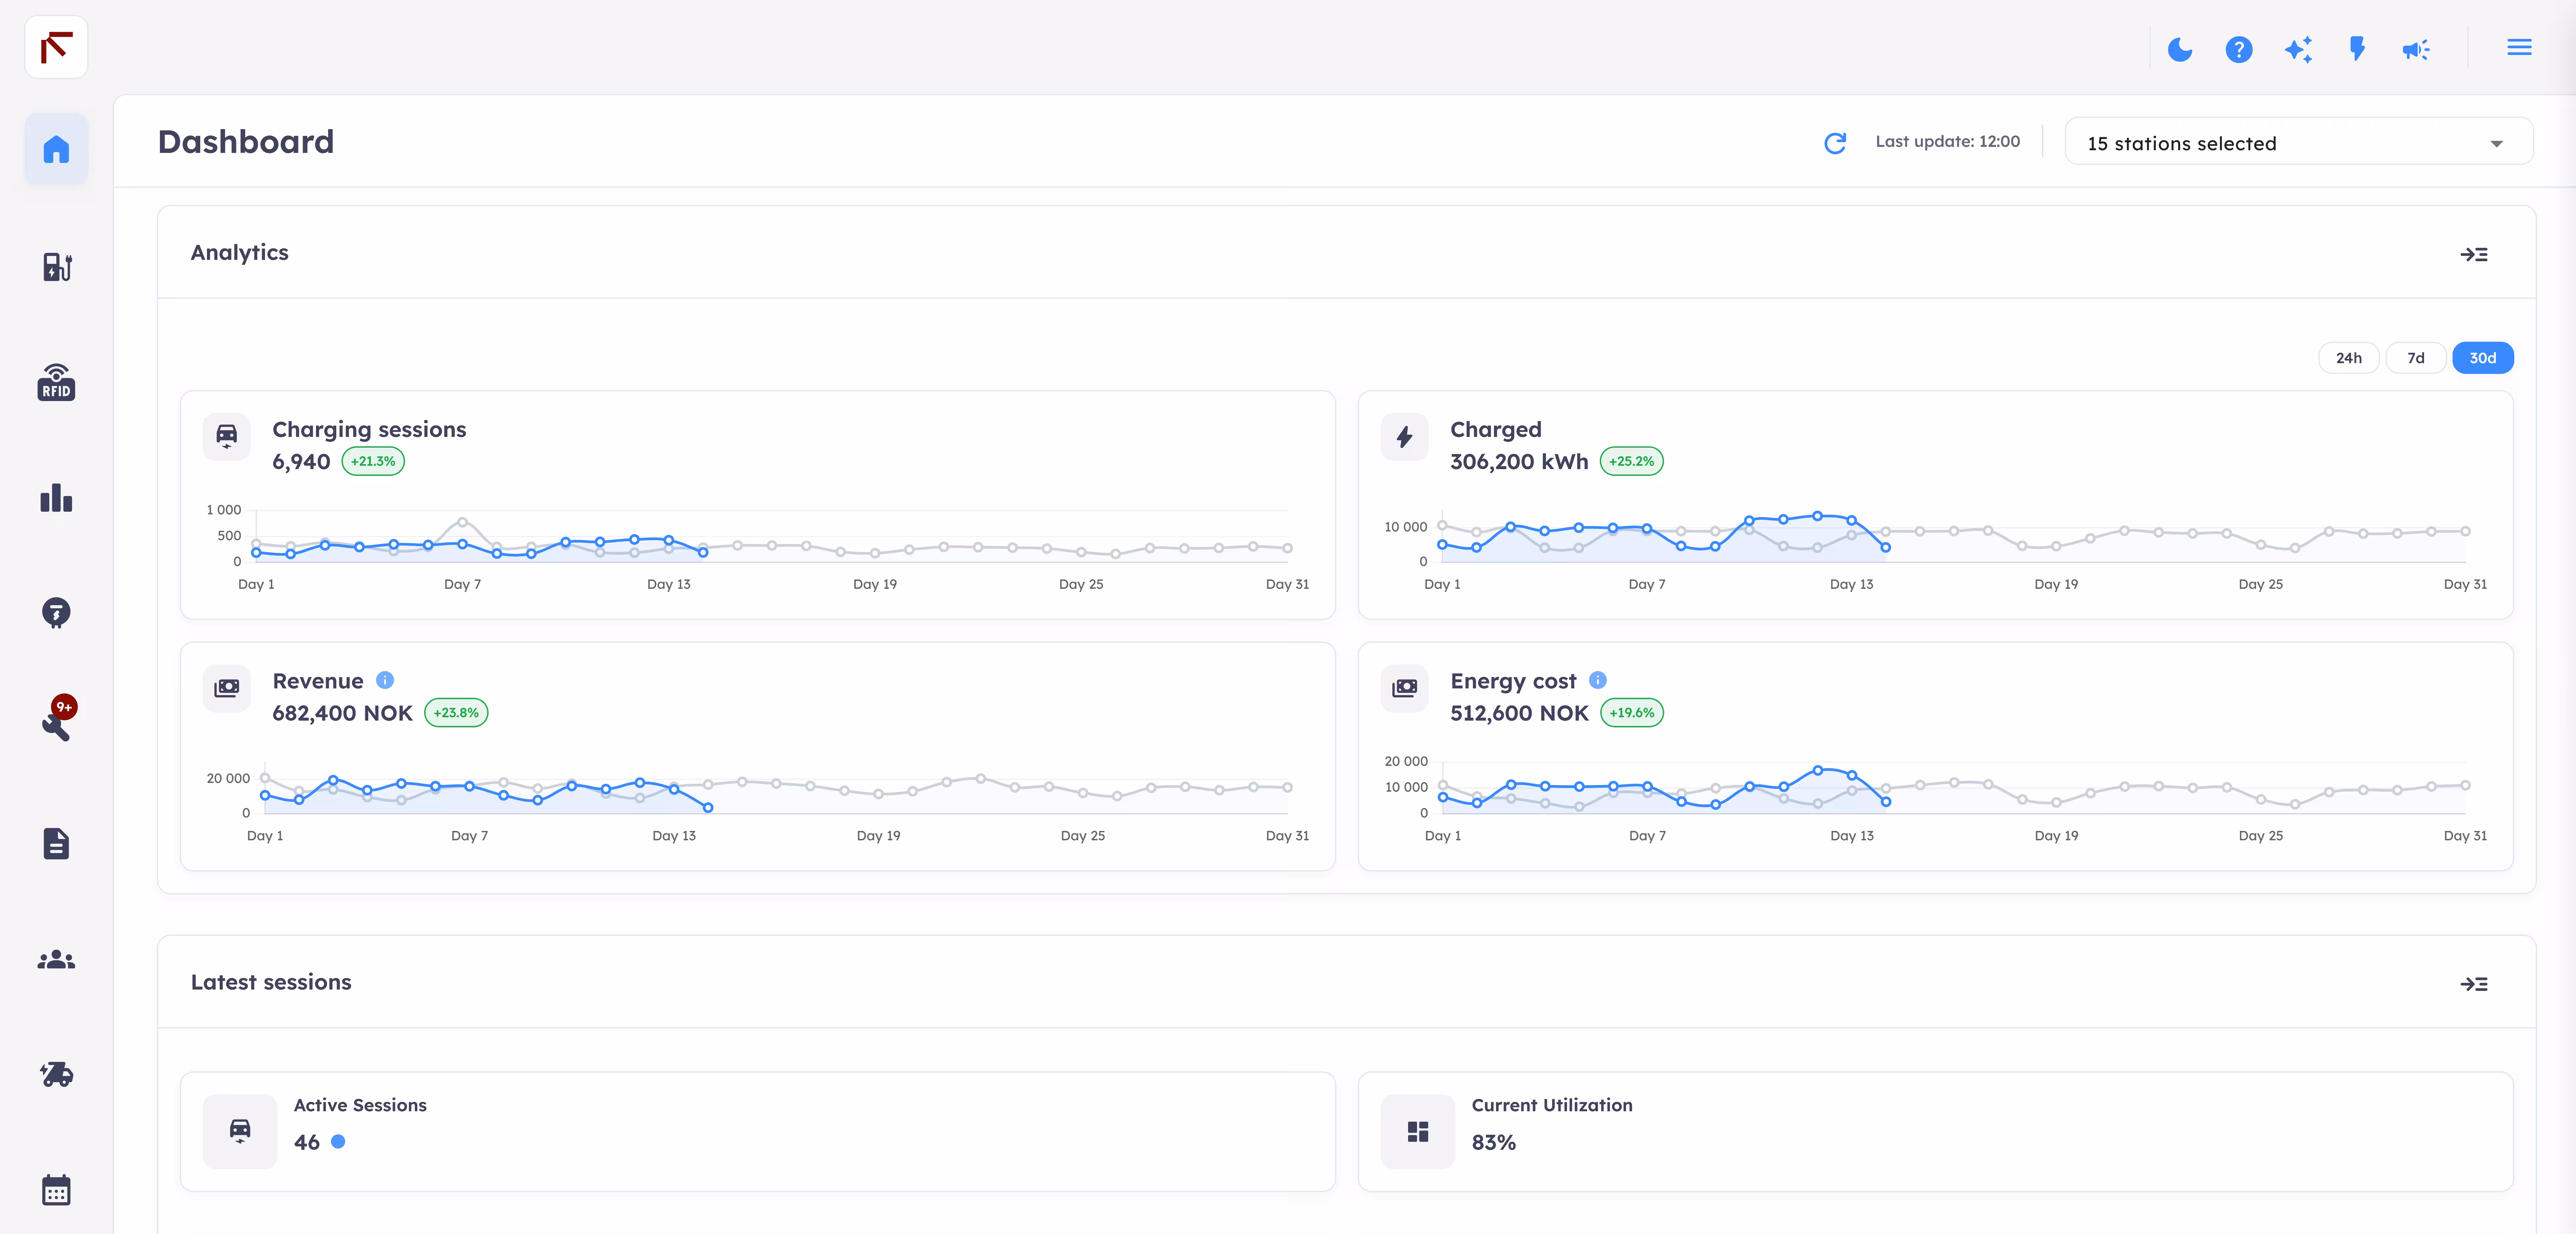This screenshot has height=1234, width=2576.
Task: Open the bar chart analytics sidebar icon
Action: point(56,498)
